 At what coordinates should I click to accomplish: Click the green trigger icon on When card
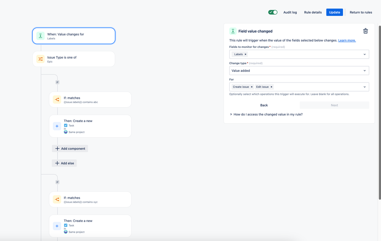tap(40, 36)
